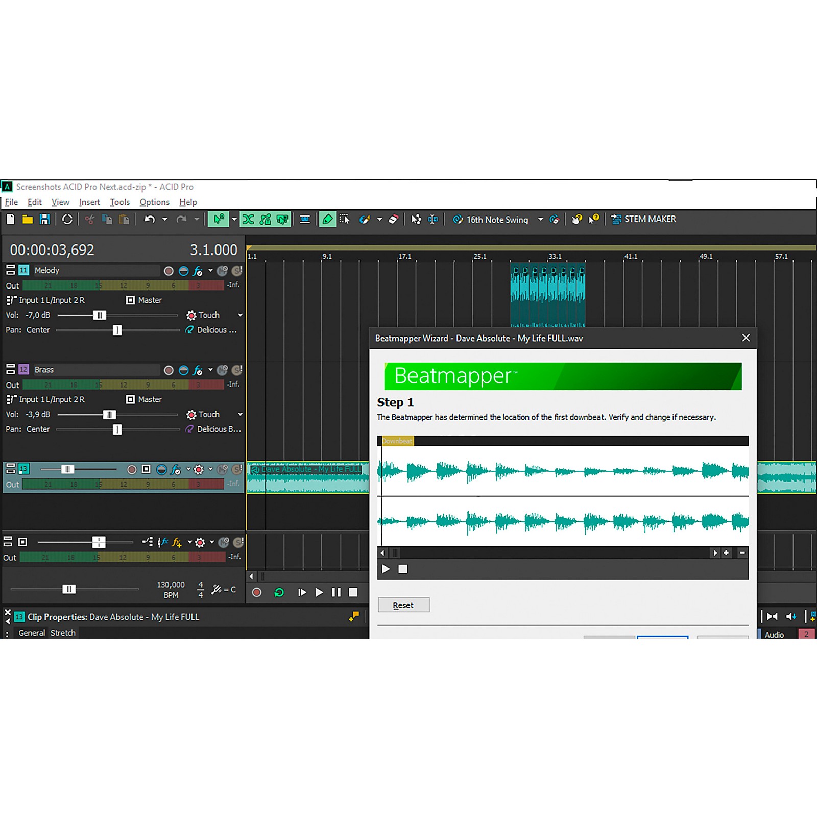Click Downbeat marker in Beatmapper waveform
Viewport: 817px width, 817px height.
[397, 441]
